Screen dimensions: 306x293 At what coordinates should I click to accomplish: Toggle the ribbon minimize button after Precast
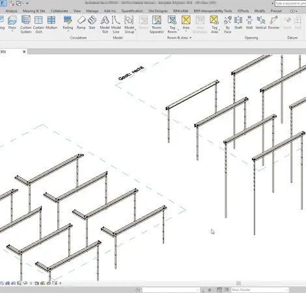(x=293, y=11)
